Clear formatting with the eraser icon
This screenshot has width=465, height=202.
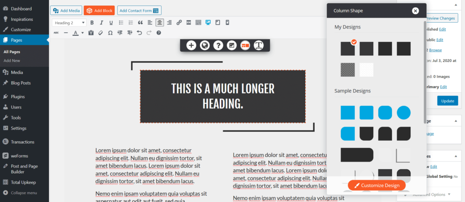click(100, 33)
